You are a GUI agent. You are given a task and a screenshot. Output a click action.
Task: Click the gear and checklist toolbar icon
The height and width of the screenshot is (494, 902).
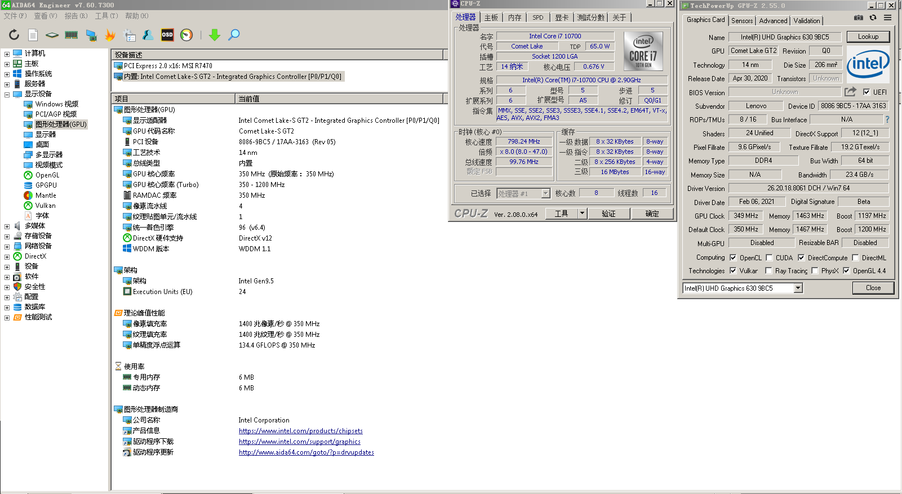[130, 35]
